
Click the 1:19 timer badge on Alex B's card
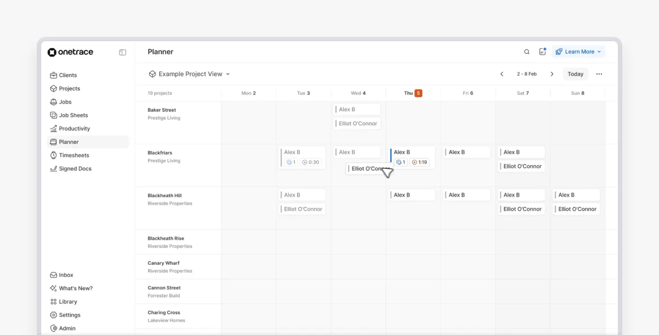point(419,162)
